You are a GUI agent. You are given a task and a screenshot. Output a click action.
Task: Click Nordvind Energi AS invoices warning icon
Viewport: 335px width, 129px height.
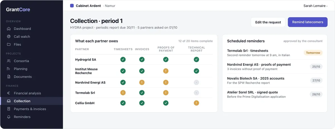[142, 82]
